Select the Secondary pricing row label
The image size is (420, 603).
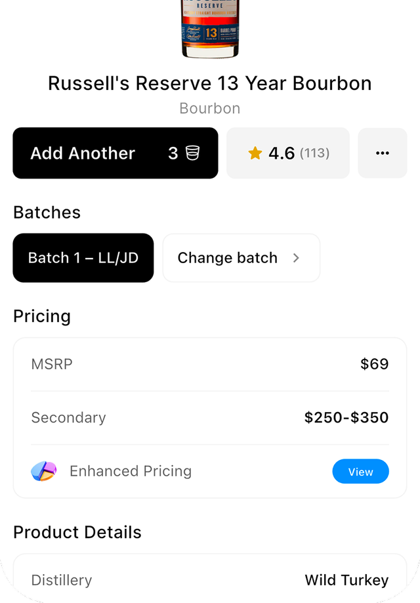click(68, 417)
